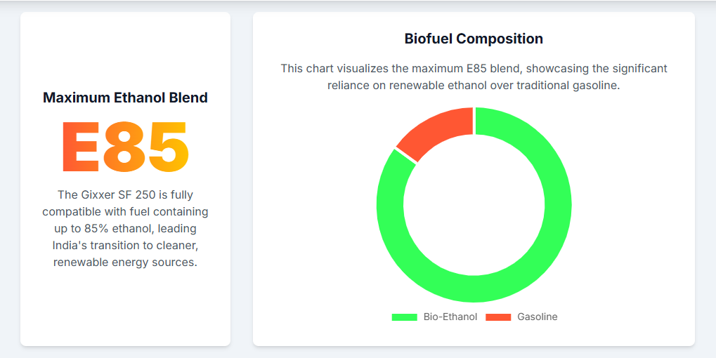Click the Biofuel Composition heading
This screenshot has width=716, height=358.
(474, 39)
